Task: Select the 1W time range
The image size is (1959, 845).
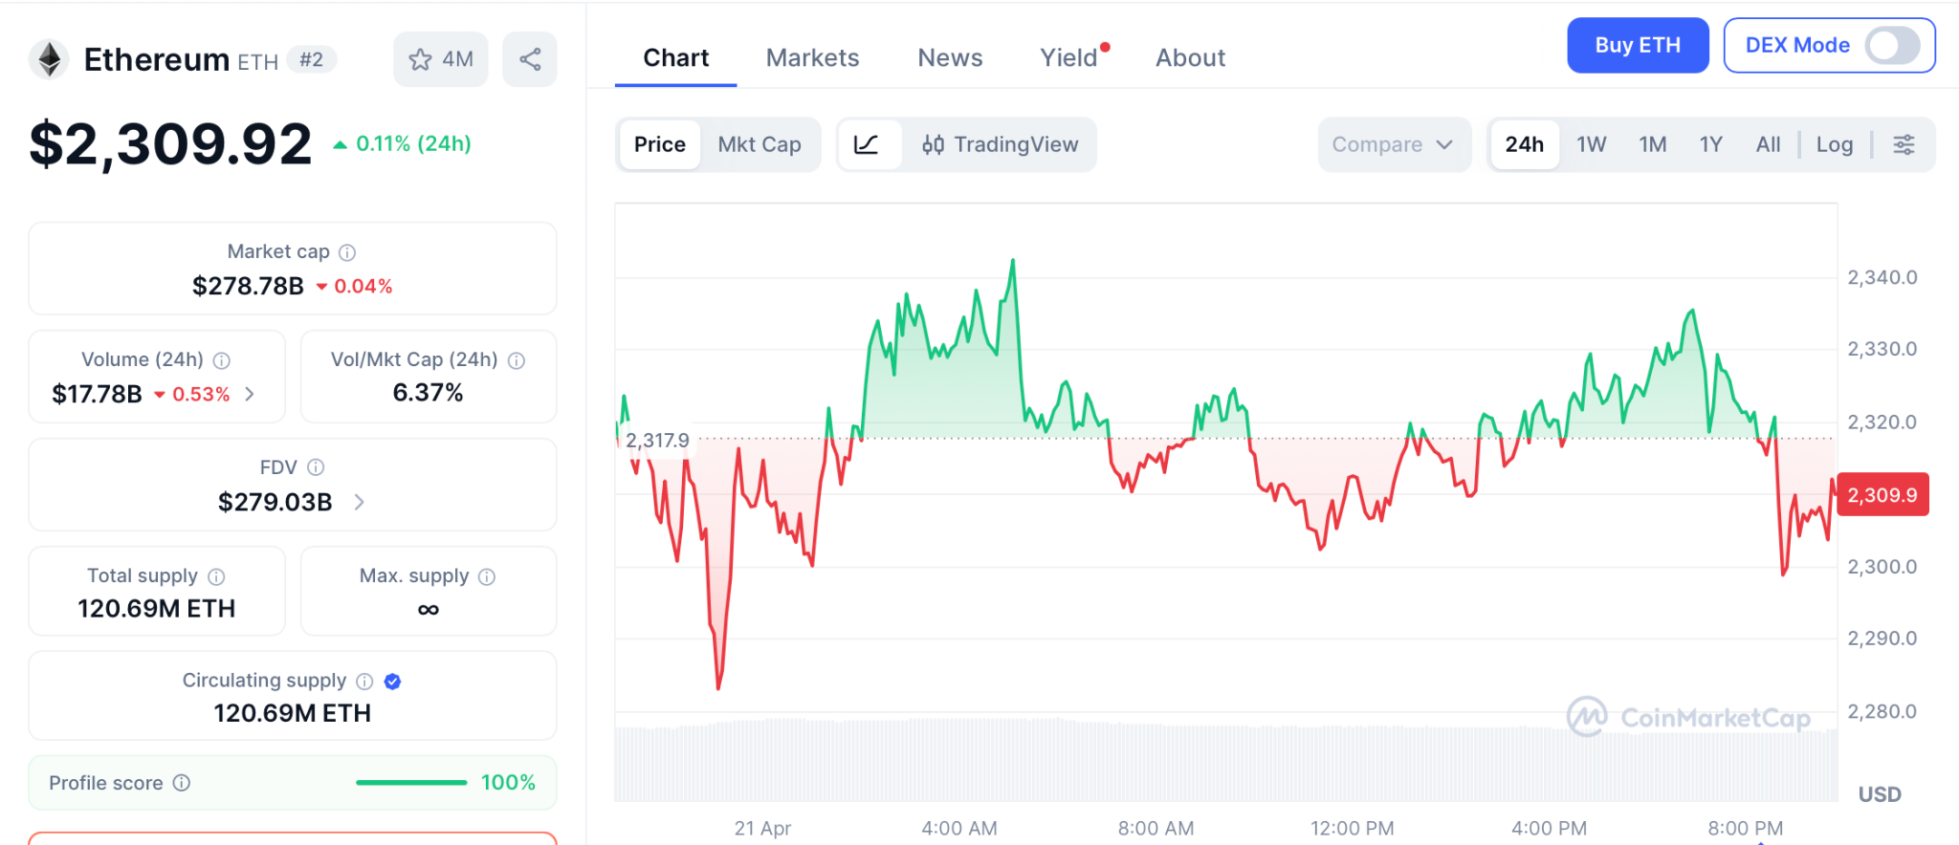Action: (1591, 144)
